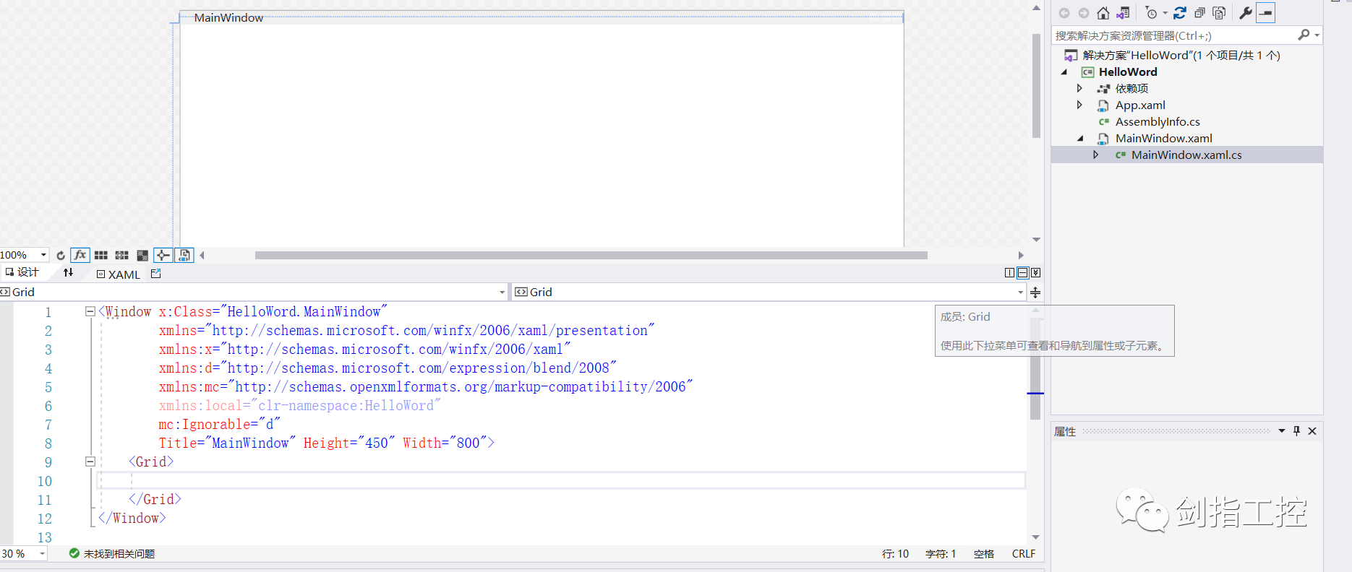Switch views using the Visual Studio view icon
1352x572 pixels.
point(1123,13)
